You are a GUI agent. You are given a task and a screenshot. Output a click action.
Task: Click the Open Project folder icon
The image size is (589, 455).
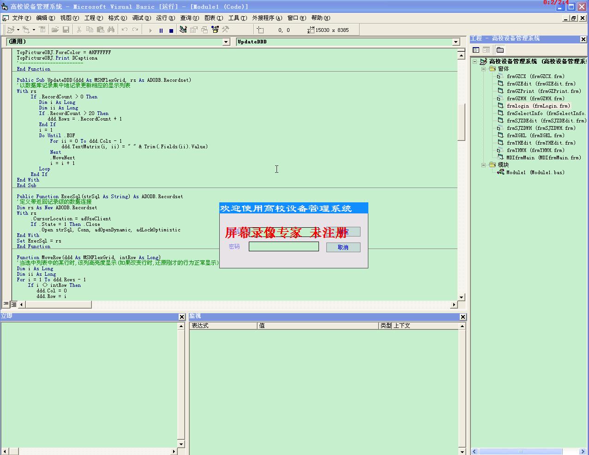coord(55,30)
